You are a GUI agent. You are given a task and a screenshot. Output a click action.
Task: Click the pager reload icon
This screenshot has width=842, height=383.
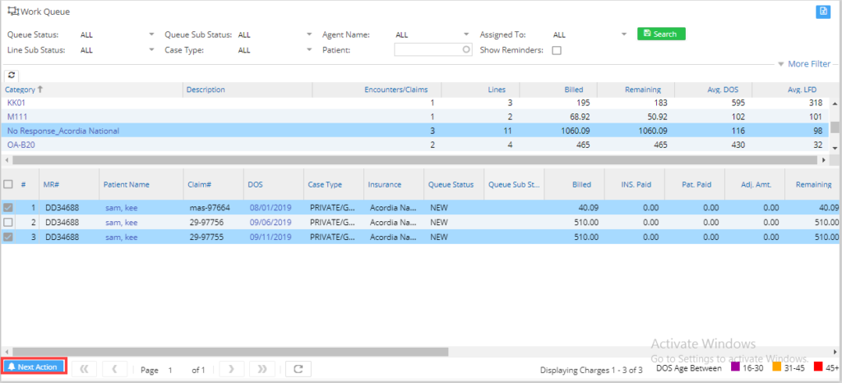(x=298, y=369)
